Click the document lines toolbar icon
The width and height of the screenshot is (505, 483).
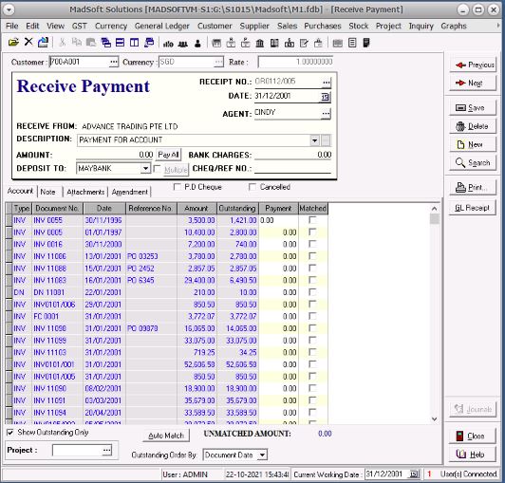352,43
